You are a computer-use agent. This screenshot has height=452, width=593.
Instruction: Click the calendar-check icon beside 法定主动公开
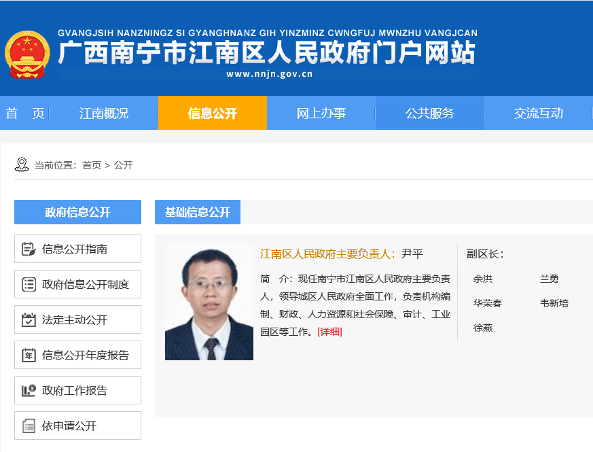[x=29, y=319]
